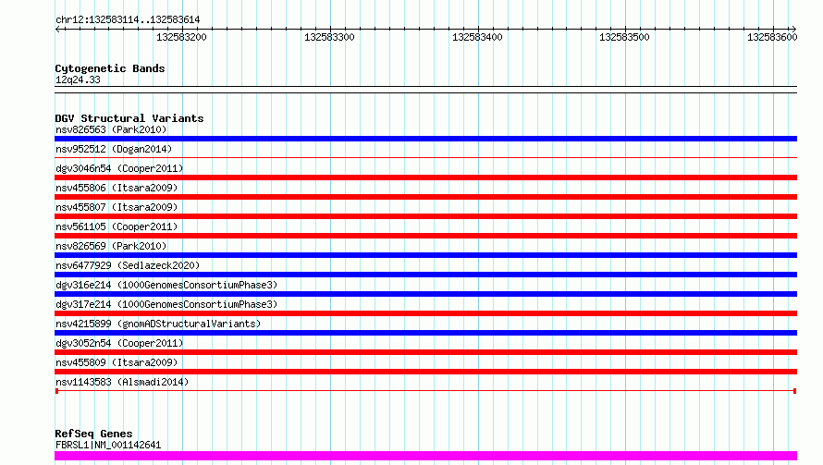Open the nsv952512 (Dogan2014) variant label

pyautogui.click(x=114, y=149)
